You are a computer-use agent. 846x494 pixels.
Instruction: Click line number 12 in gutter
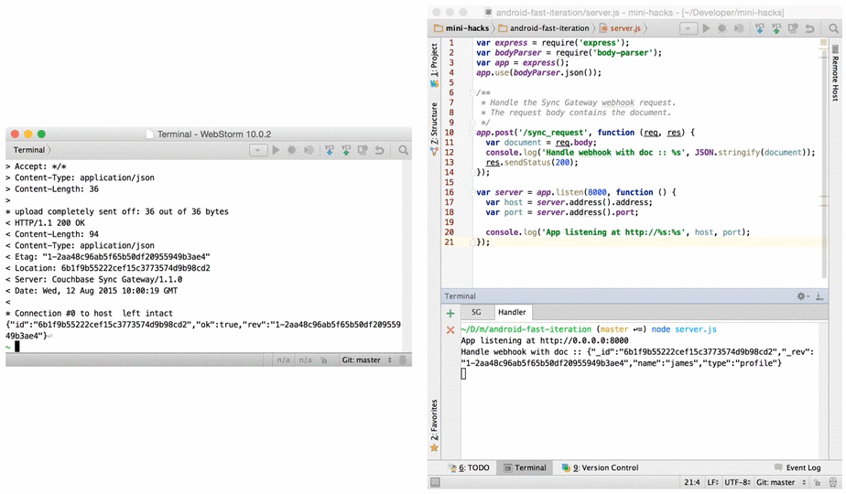pos(450,153)
